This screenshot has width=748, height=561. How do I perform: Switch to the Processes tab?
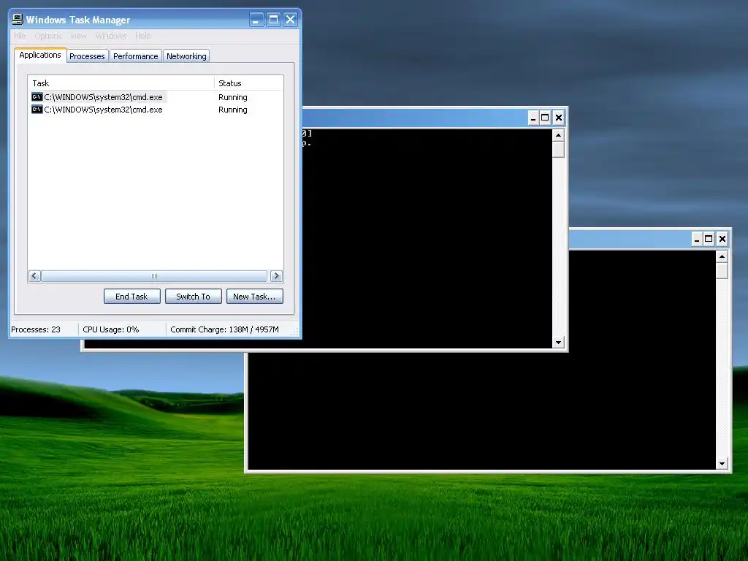pyautogui.click(x=87, y=56)
